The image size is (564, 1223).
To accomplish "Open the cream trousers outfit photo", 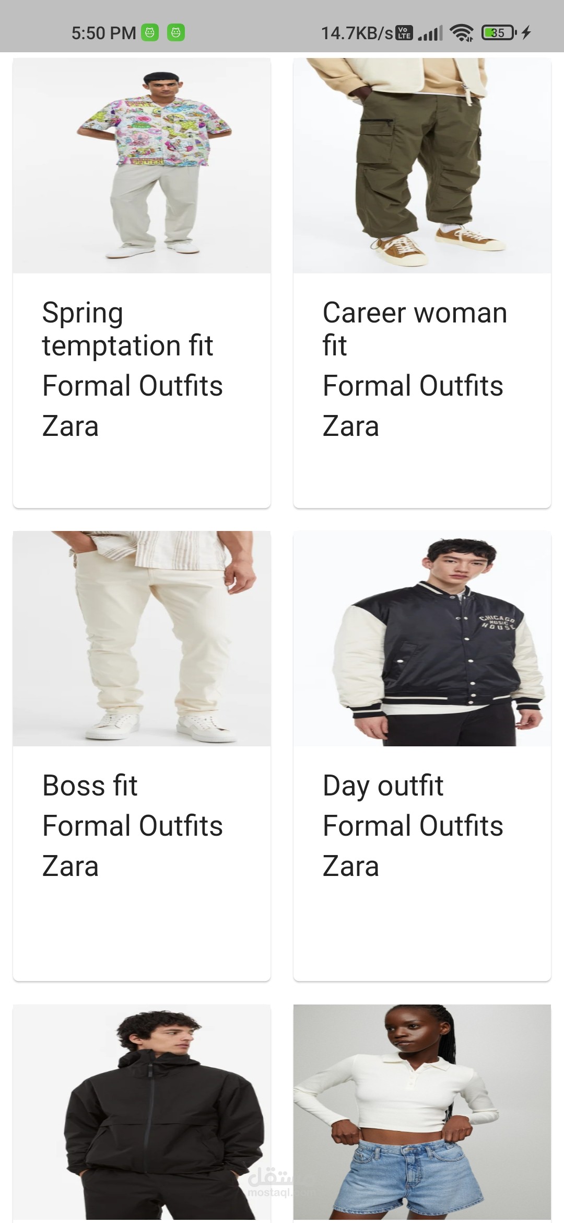I will [142, 639].
